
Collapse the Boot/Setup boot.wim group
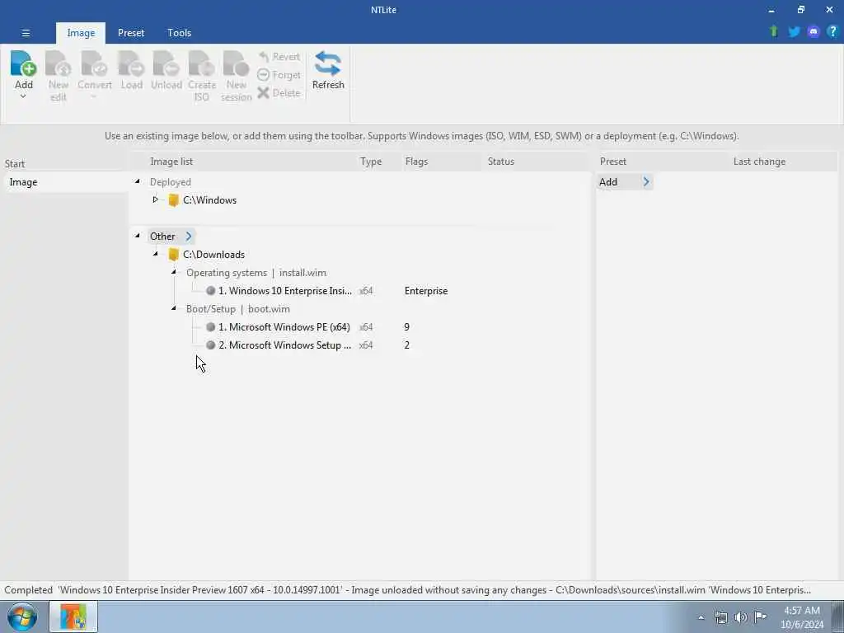173,308
